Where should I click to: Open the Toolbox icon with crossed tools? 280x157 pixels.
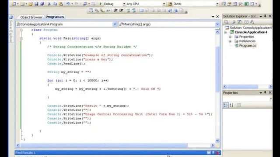[241, 4]
